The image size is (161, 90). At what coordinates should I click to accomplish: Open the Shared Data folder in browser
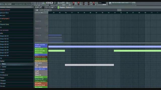click(5, 24)
